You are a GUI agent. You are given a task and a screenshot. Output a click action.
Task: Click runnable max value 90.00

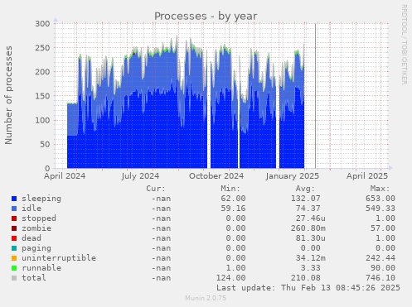pos(383,268)
